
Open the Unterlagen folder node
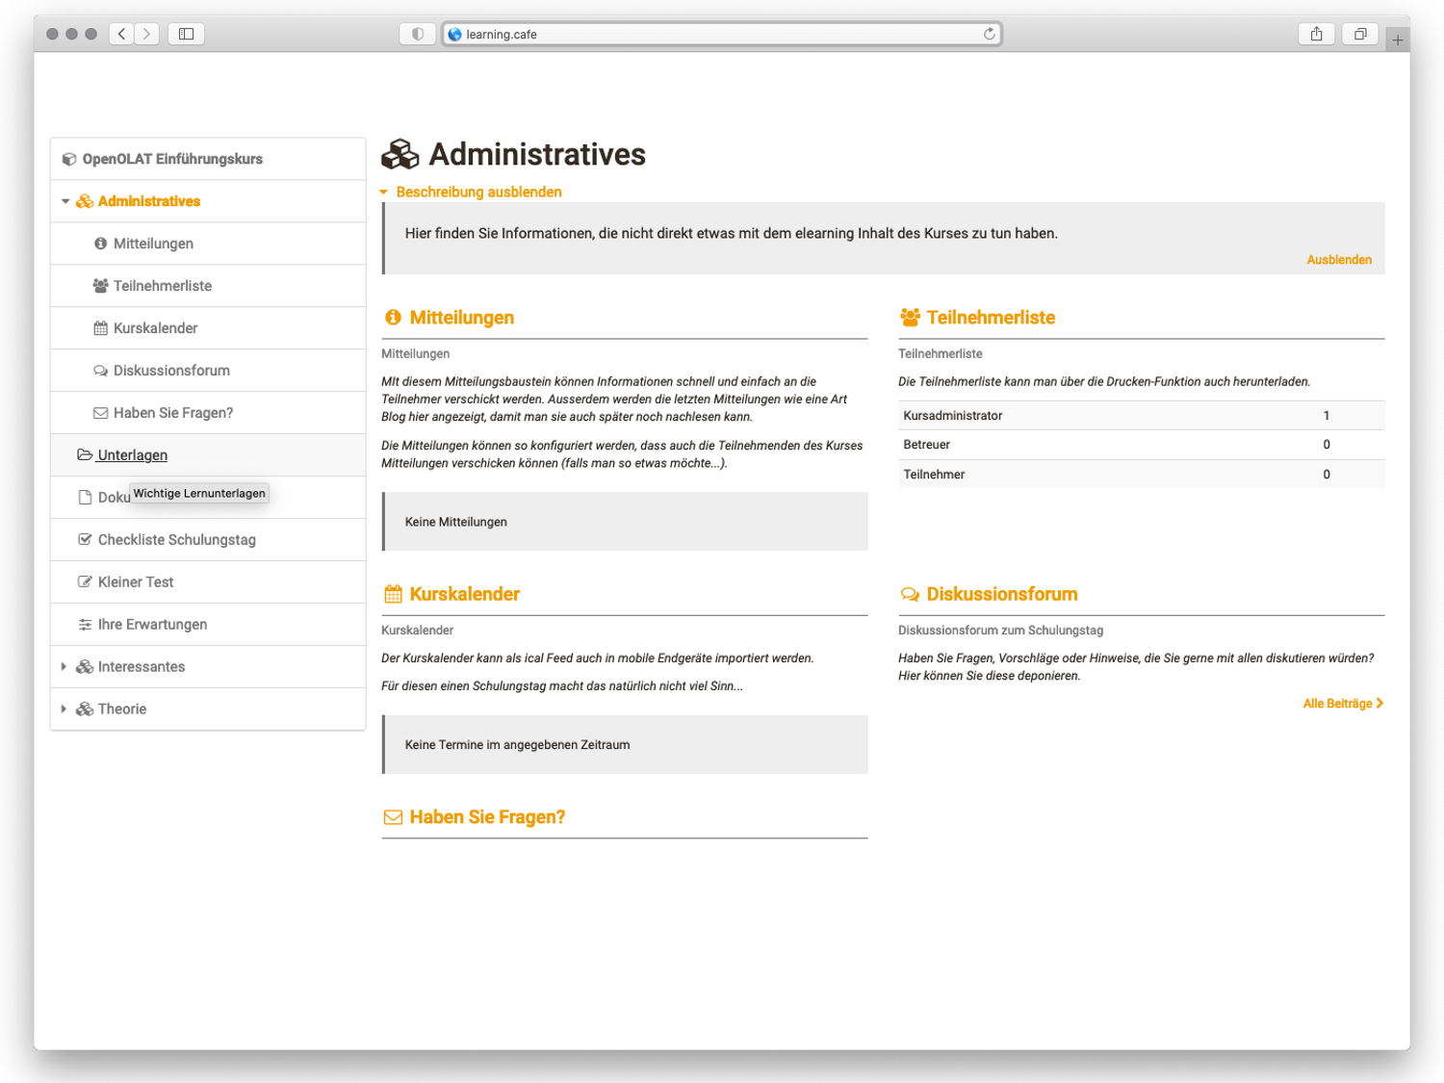click(133, 456)
